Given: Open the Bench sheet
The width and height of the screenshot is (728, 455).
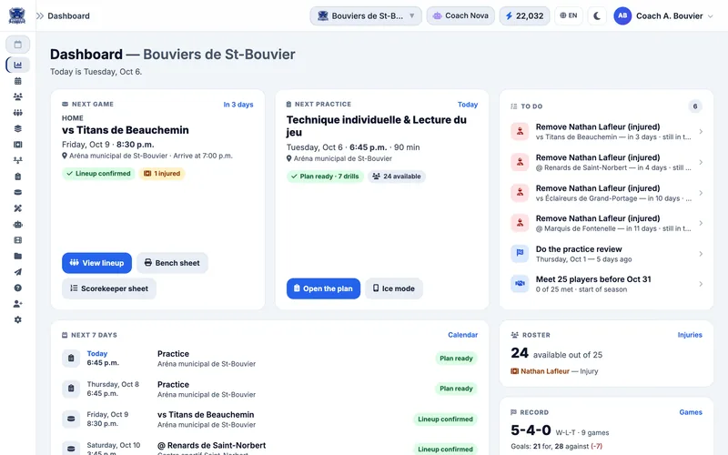Looking at the screenshot, I should [172, 263].
